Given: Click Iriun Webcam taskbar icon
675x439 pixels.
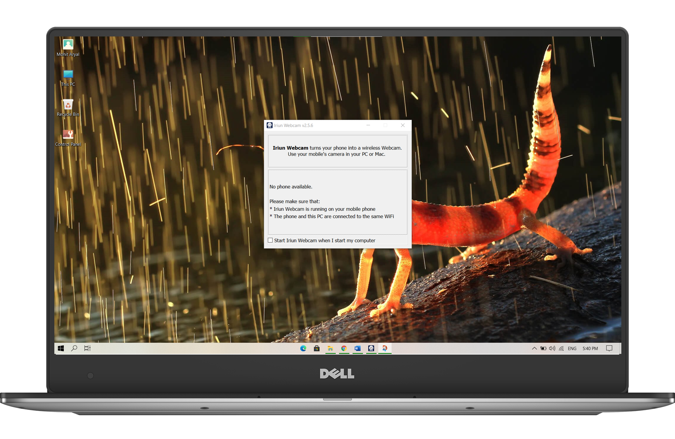Looking at the screenshot, I should point(371,348).
